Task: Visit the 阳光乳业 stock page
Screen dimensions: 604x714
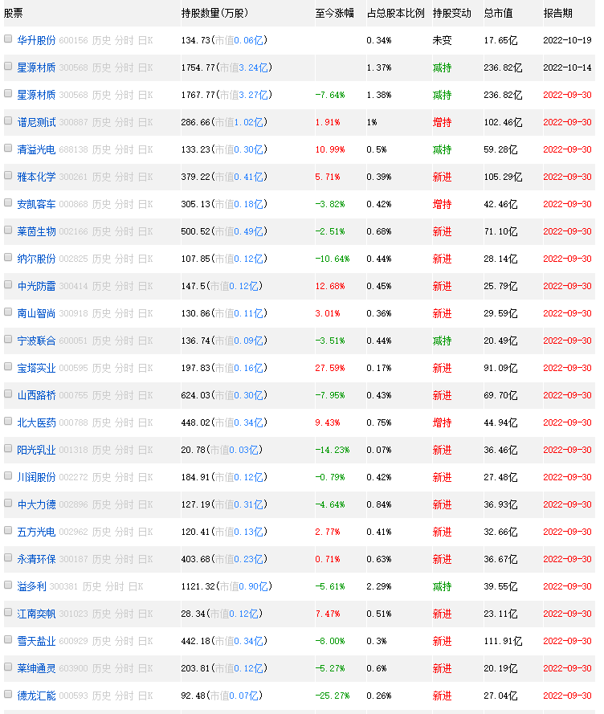Action: 36,451
